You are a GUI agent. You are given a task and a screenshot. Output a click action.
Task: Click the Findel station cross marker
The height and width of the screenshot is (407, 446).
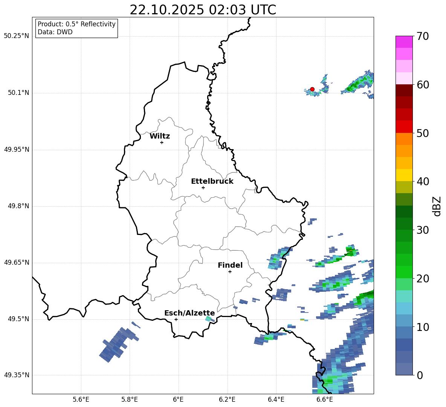coord(230,272)
